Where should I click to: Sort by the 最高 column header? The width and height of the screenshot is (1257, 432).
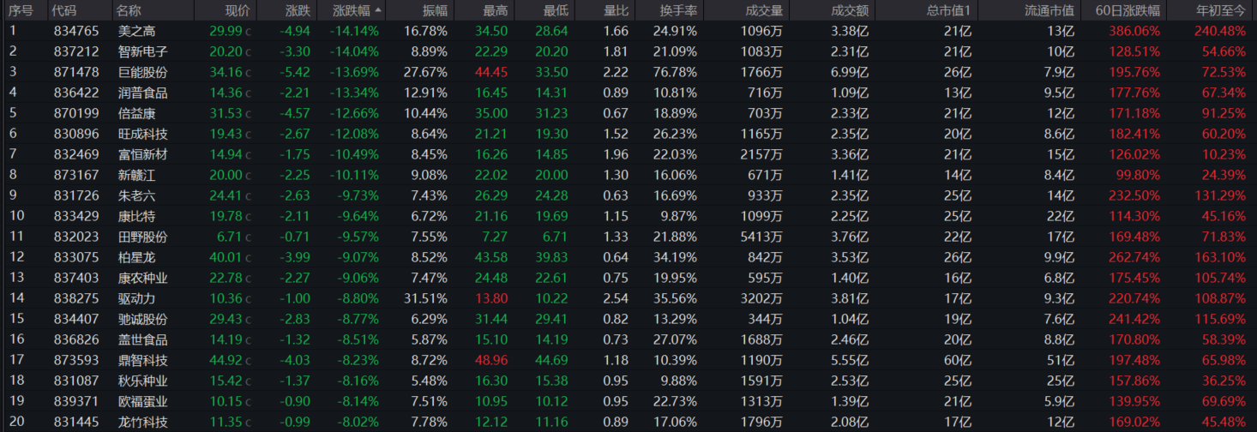495,10
